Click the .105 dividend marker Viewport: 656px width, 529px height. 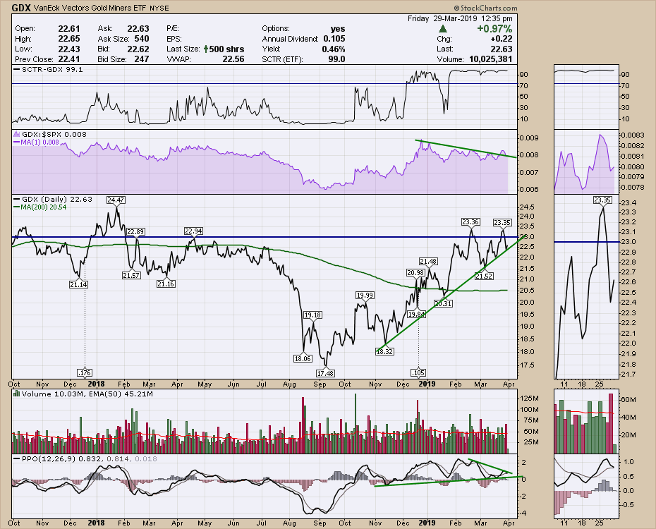pyautogui.click(x=418, y=372)
